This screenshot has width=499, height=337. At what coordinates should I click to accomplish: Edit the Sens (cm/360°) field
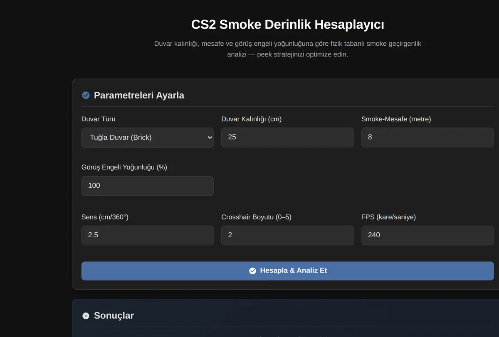click(x=148, y=235)
